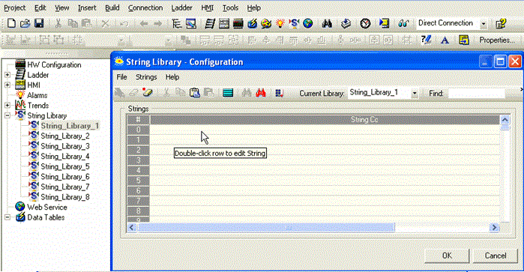The height and width of the screenshot is (272, 524).
Task: Select String_Library_1 in project tree
Action: point(70,126)
